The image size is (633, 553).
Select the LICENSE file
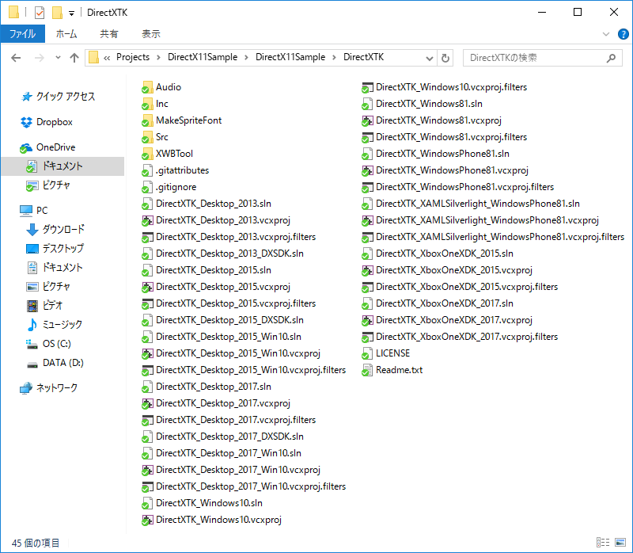pos(386,353)
